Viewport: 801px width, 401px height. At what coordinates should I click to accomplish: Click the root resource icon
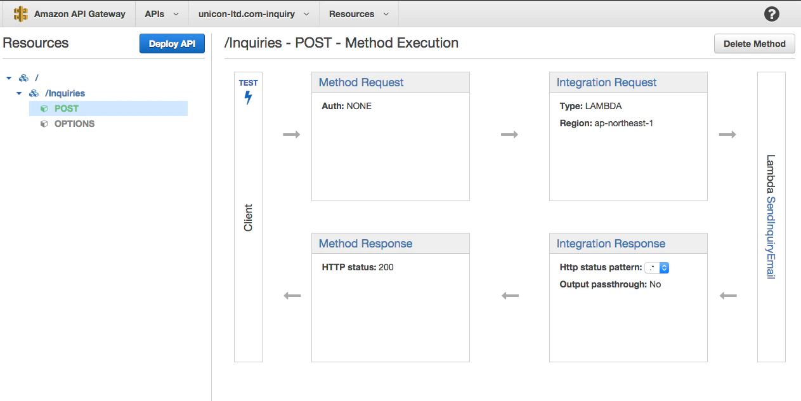click(x=23, y=78)
